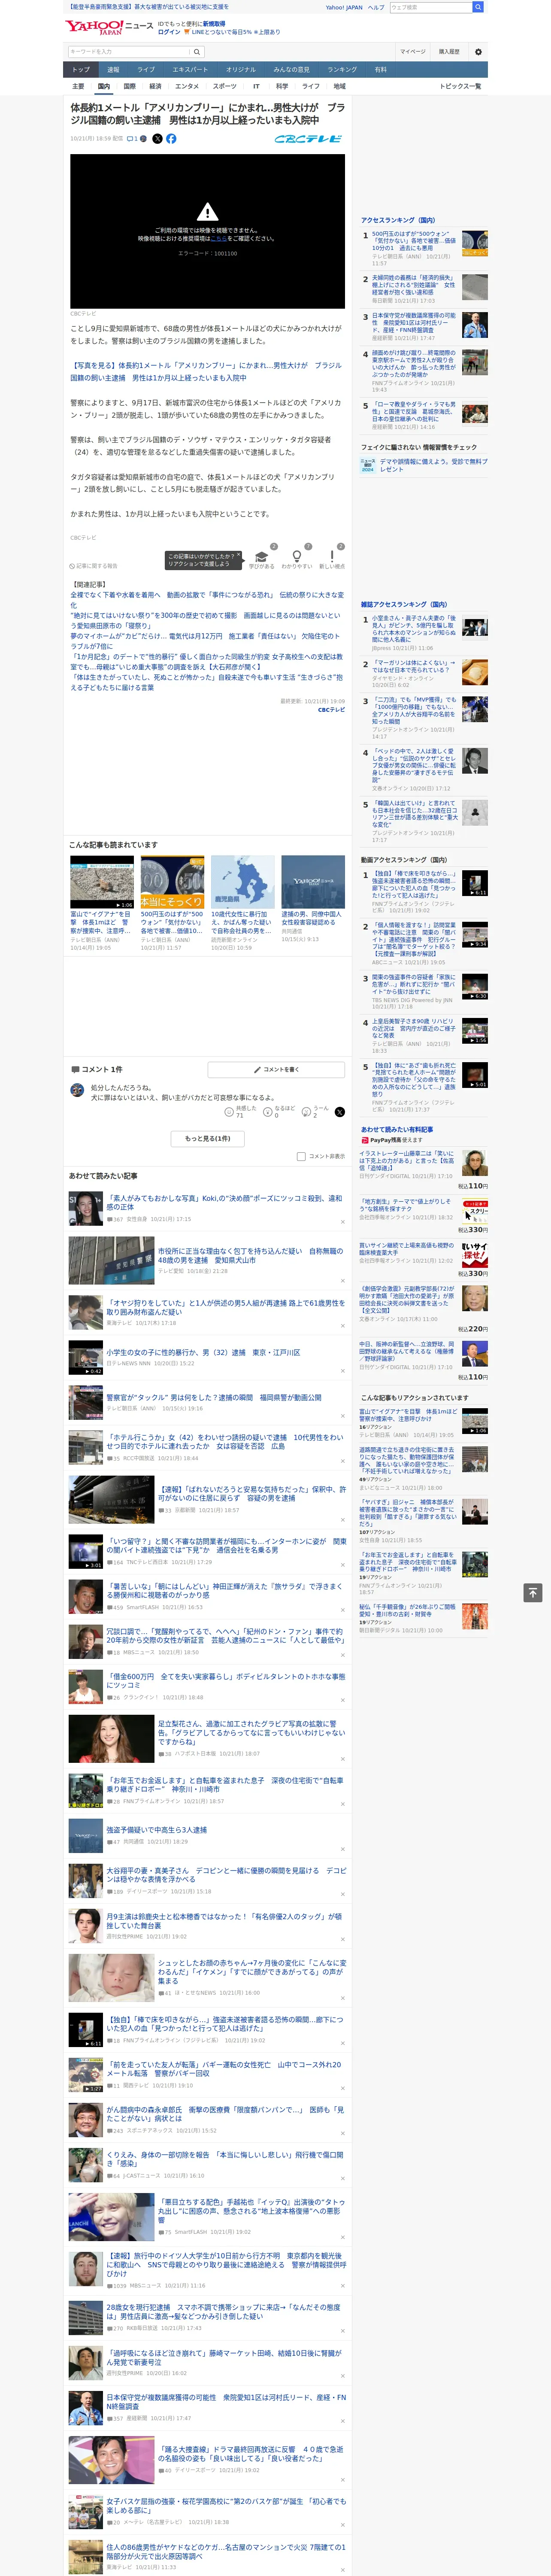Click the Yahoo! JAPAN News logo
This screenshot has height=2576, width=551.
(x=110, y=27)
